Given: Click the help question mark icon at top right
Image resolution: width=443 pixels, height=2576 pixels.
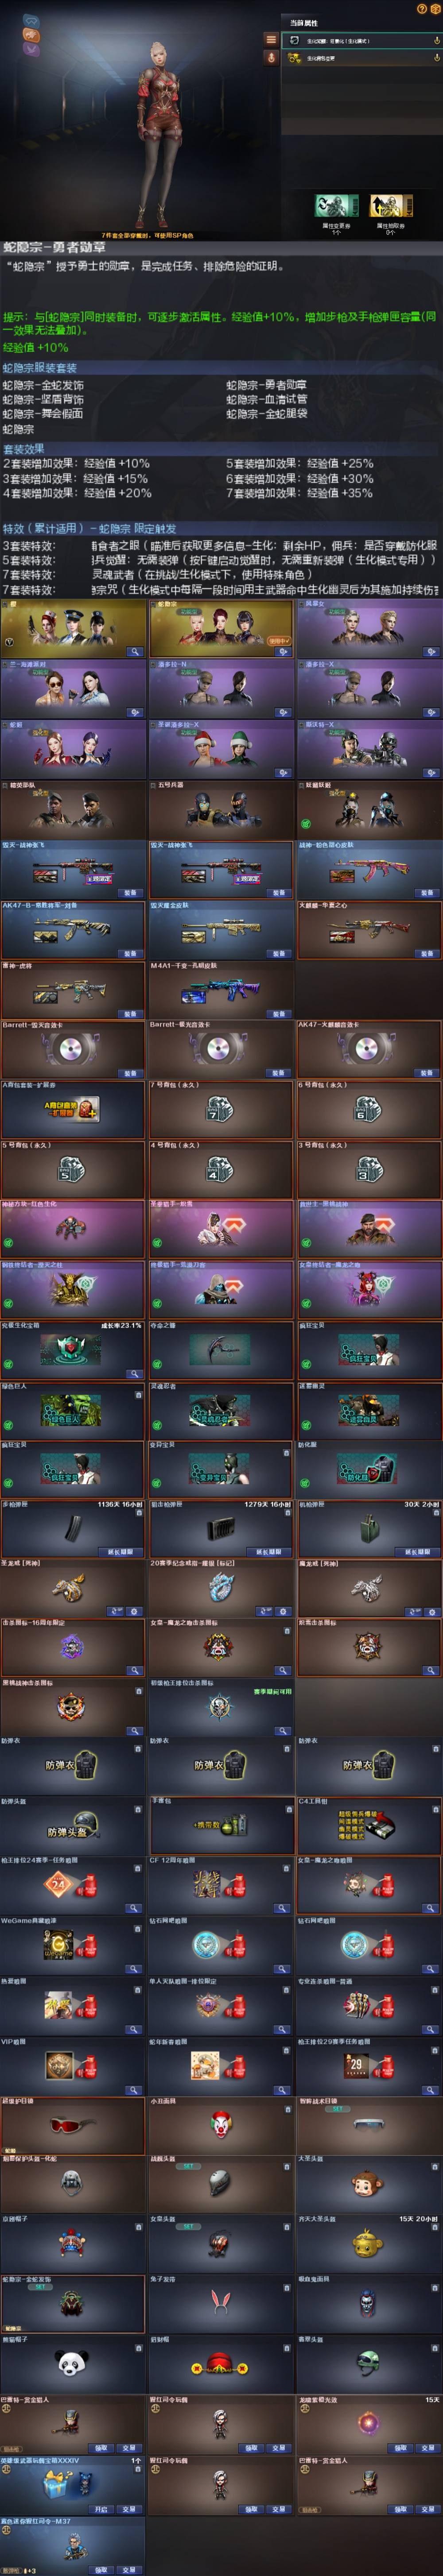Looking at the screenshot, I should point(422,8).
